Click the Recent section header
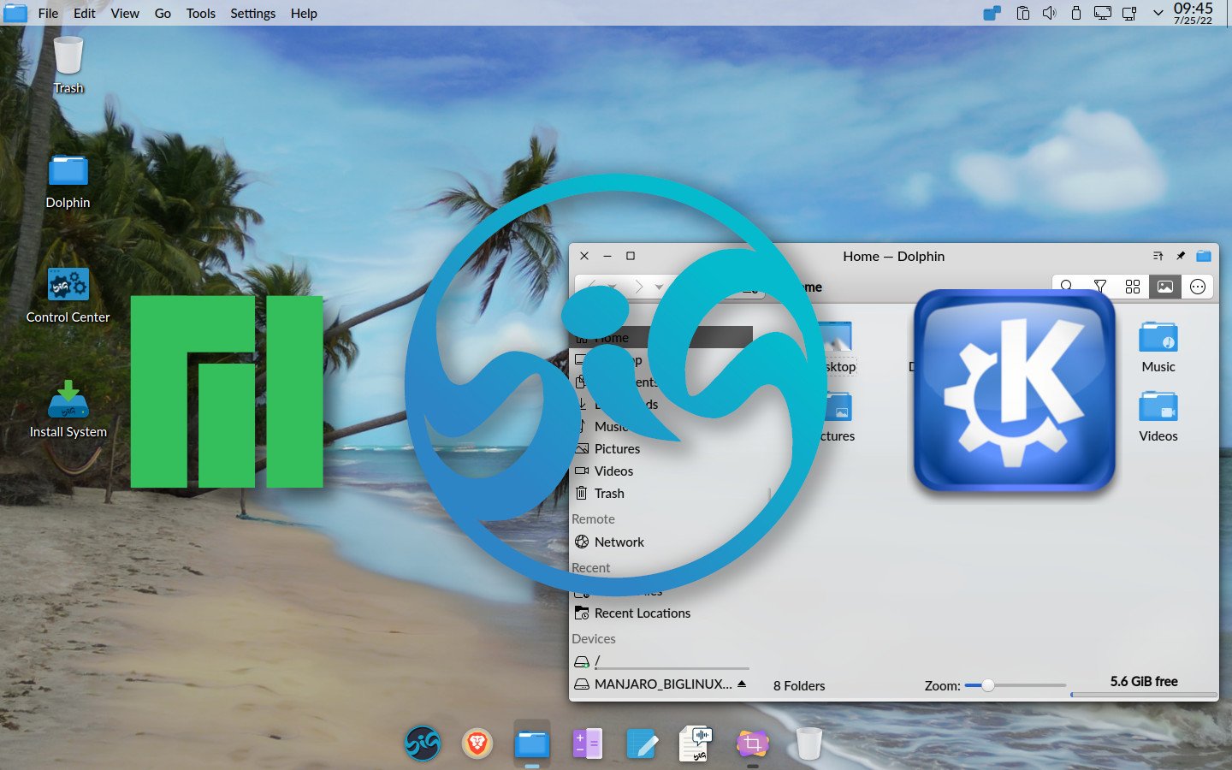Image resolution: width=1232 pixels, height=770 pixels. click(x=590, y=567)
